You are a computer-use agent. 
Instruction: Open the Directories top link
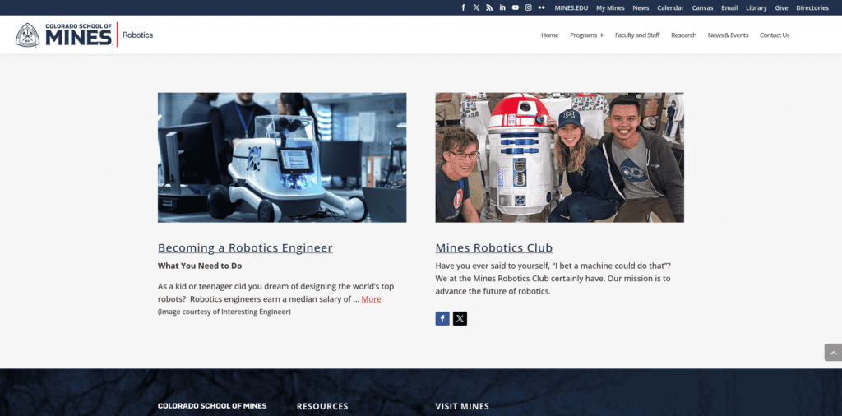pyautogui.click(x=812, y=7)
